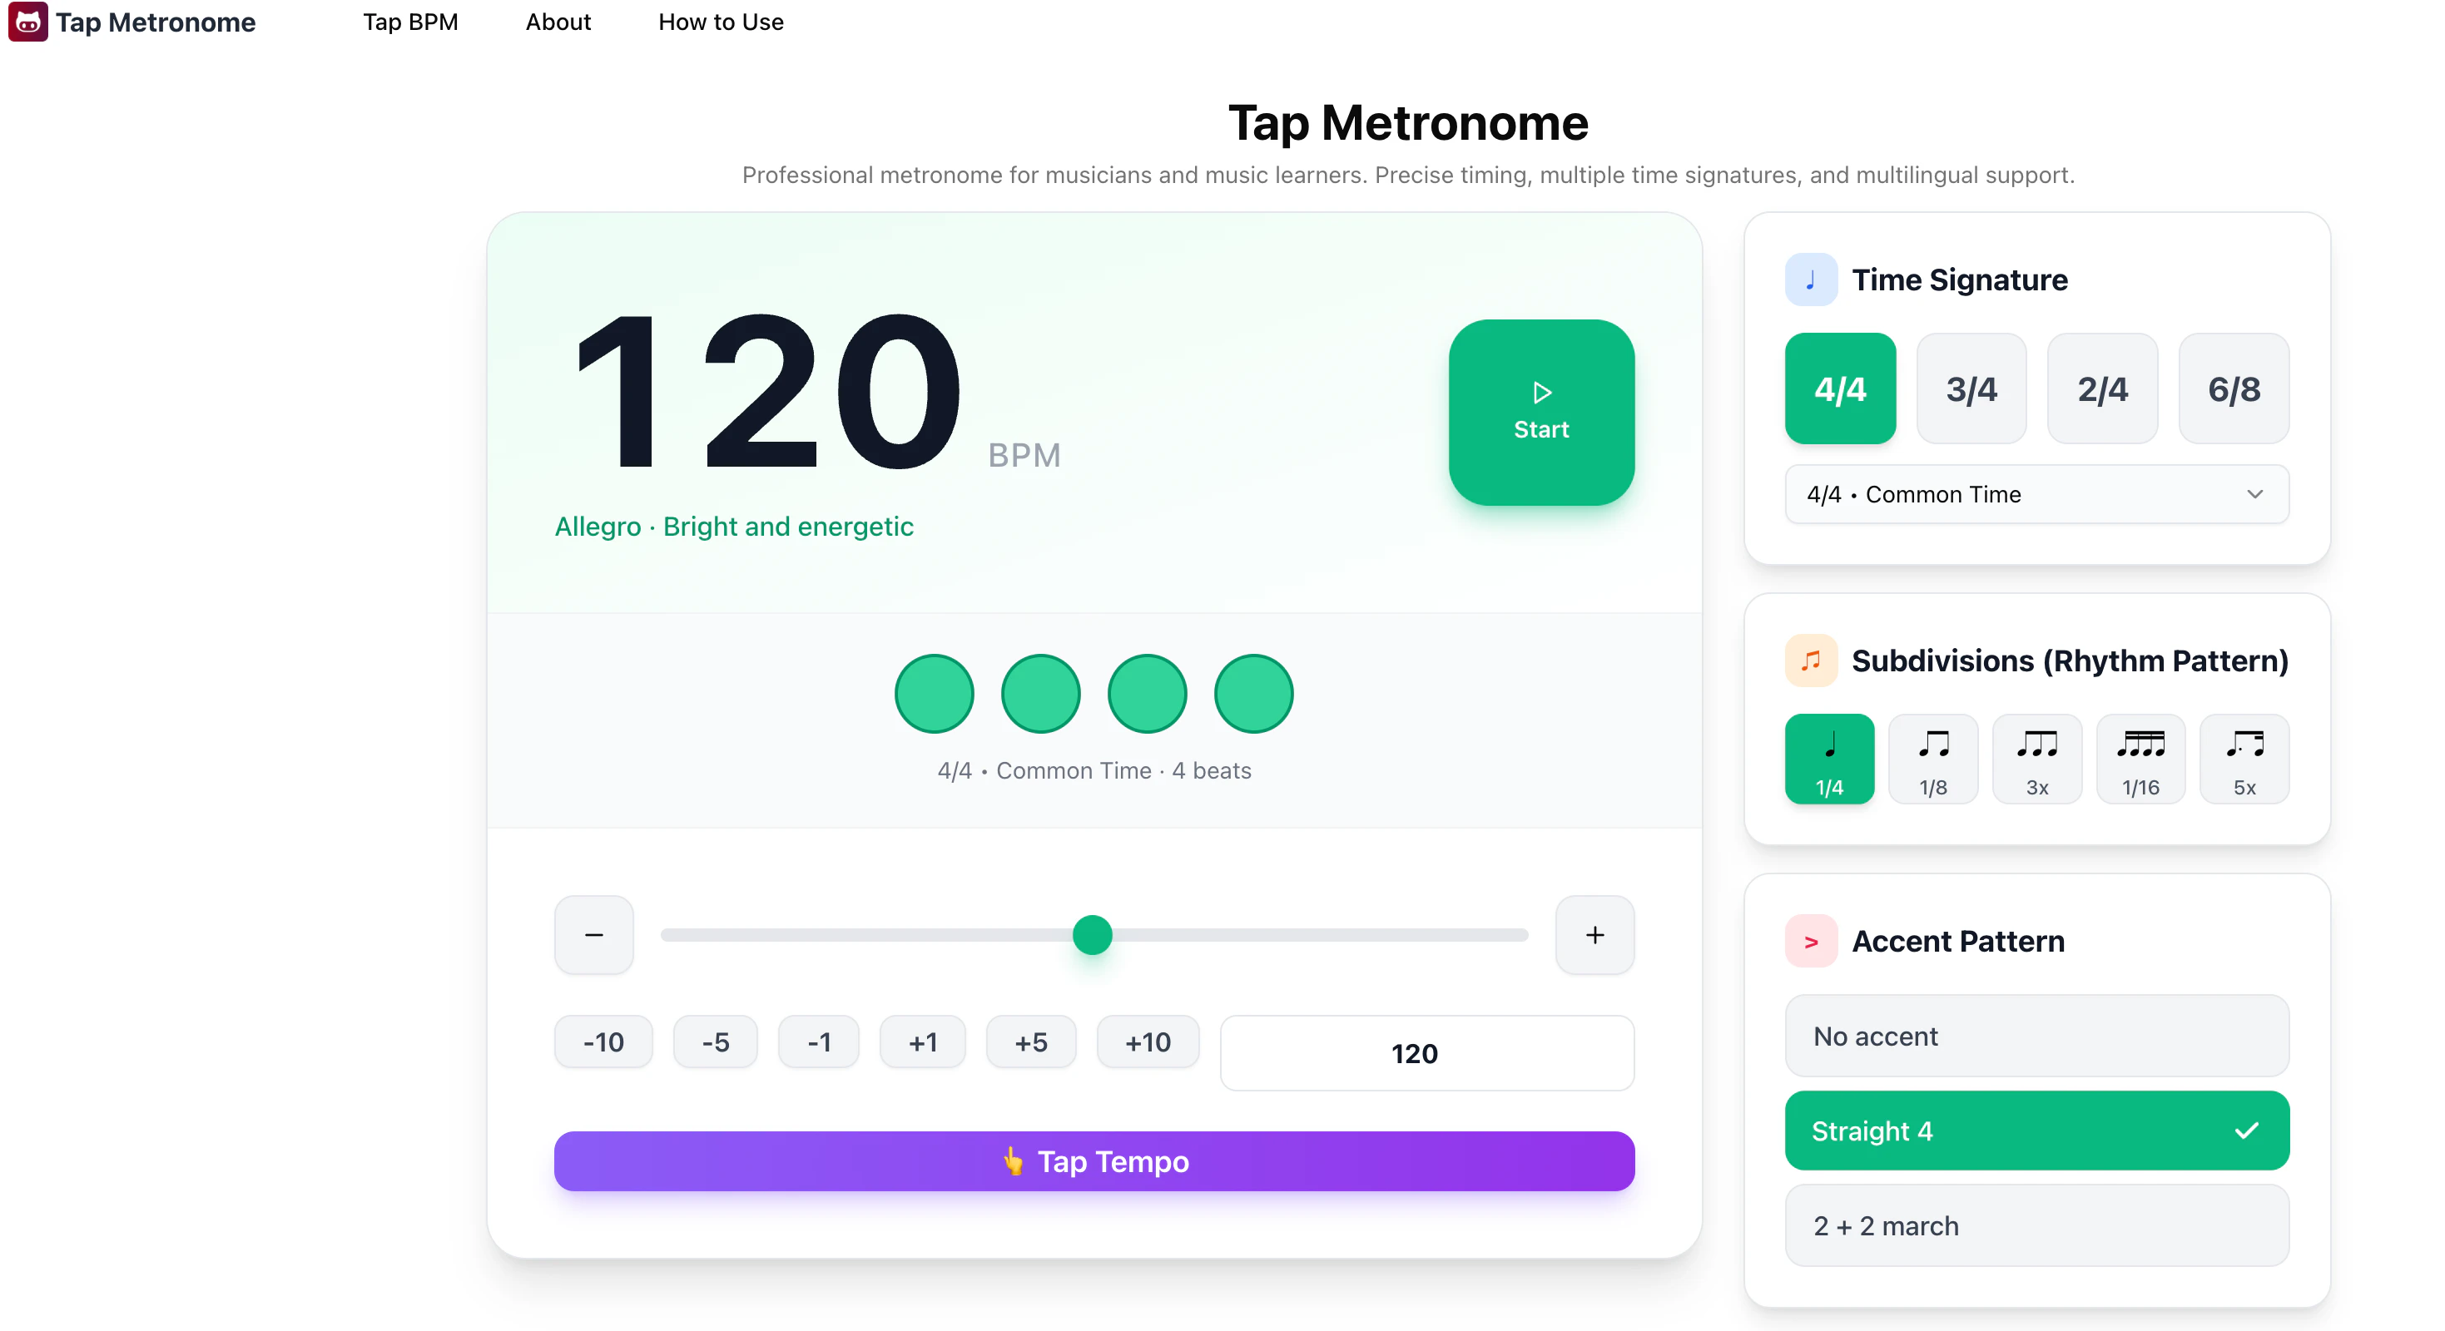Increase tempo by 10 with +10 button
This screenshot has width=2445, height=1331.
(x=1147, y=1041)
